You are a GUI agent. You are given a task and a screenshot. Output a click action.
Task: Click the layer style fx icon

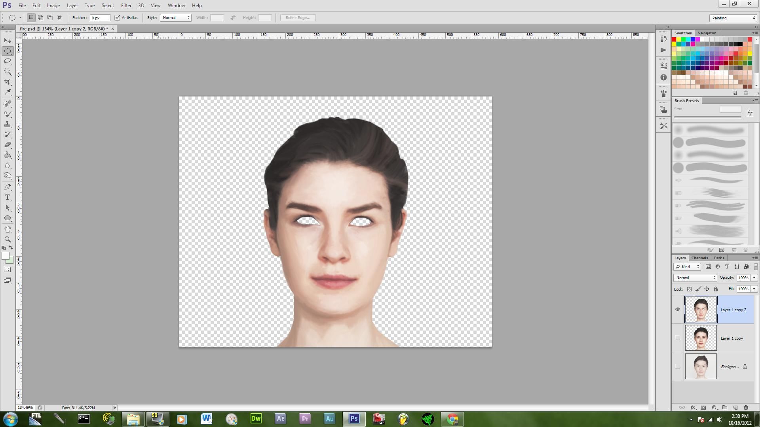[693, 407]
